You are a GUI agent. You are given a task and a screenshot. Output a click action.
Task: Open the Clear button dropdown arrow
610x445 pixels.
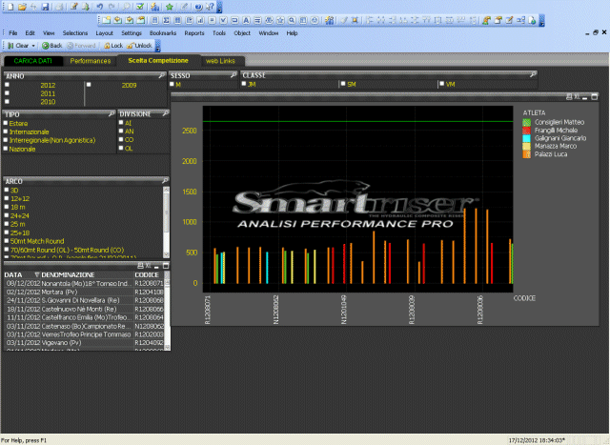click(x=33, y=46)
